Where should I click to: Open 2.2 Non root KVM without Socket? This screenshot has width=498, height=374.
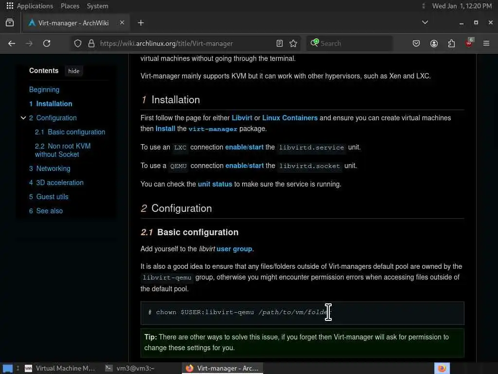click(63, 150)
